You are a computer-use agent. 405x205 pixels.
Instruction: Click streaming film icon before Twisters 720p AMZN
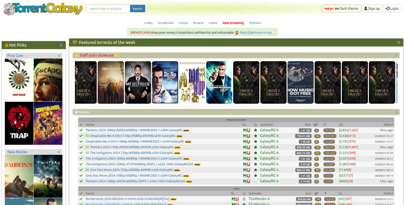point(87,147)
